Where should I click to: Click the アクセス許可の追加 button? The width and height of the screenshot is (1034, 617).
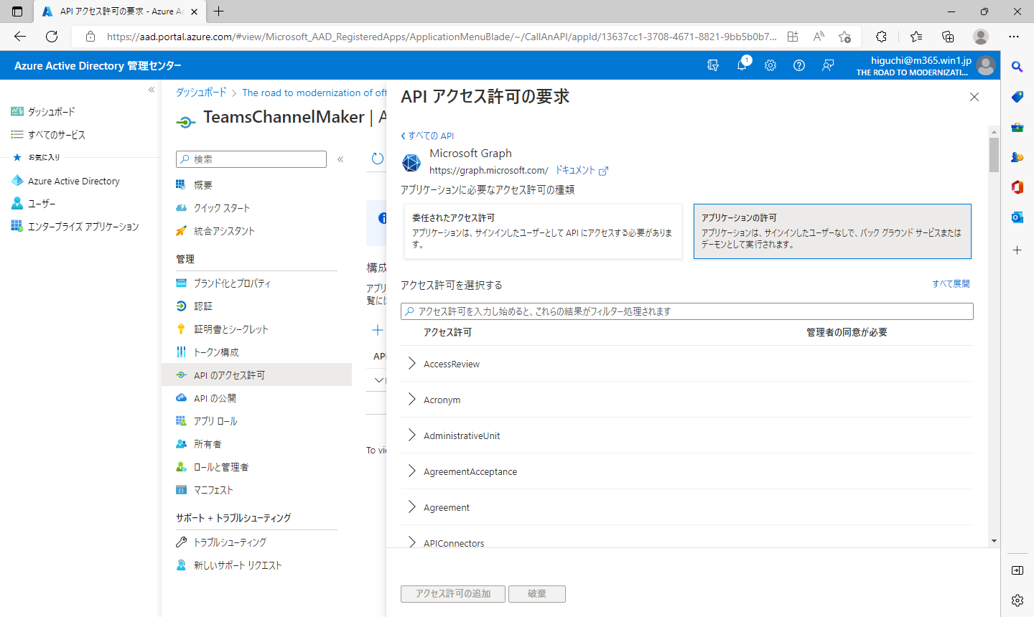point(453,594)
